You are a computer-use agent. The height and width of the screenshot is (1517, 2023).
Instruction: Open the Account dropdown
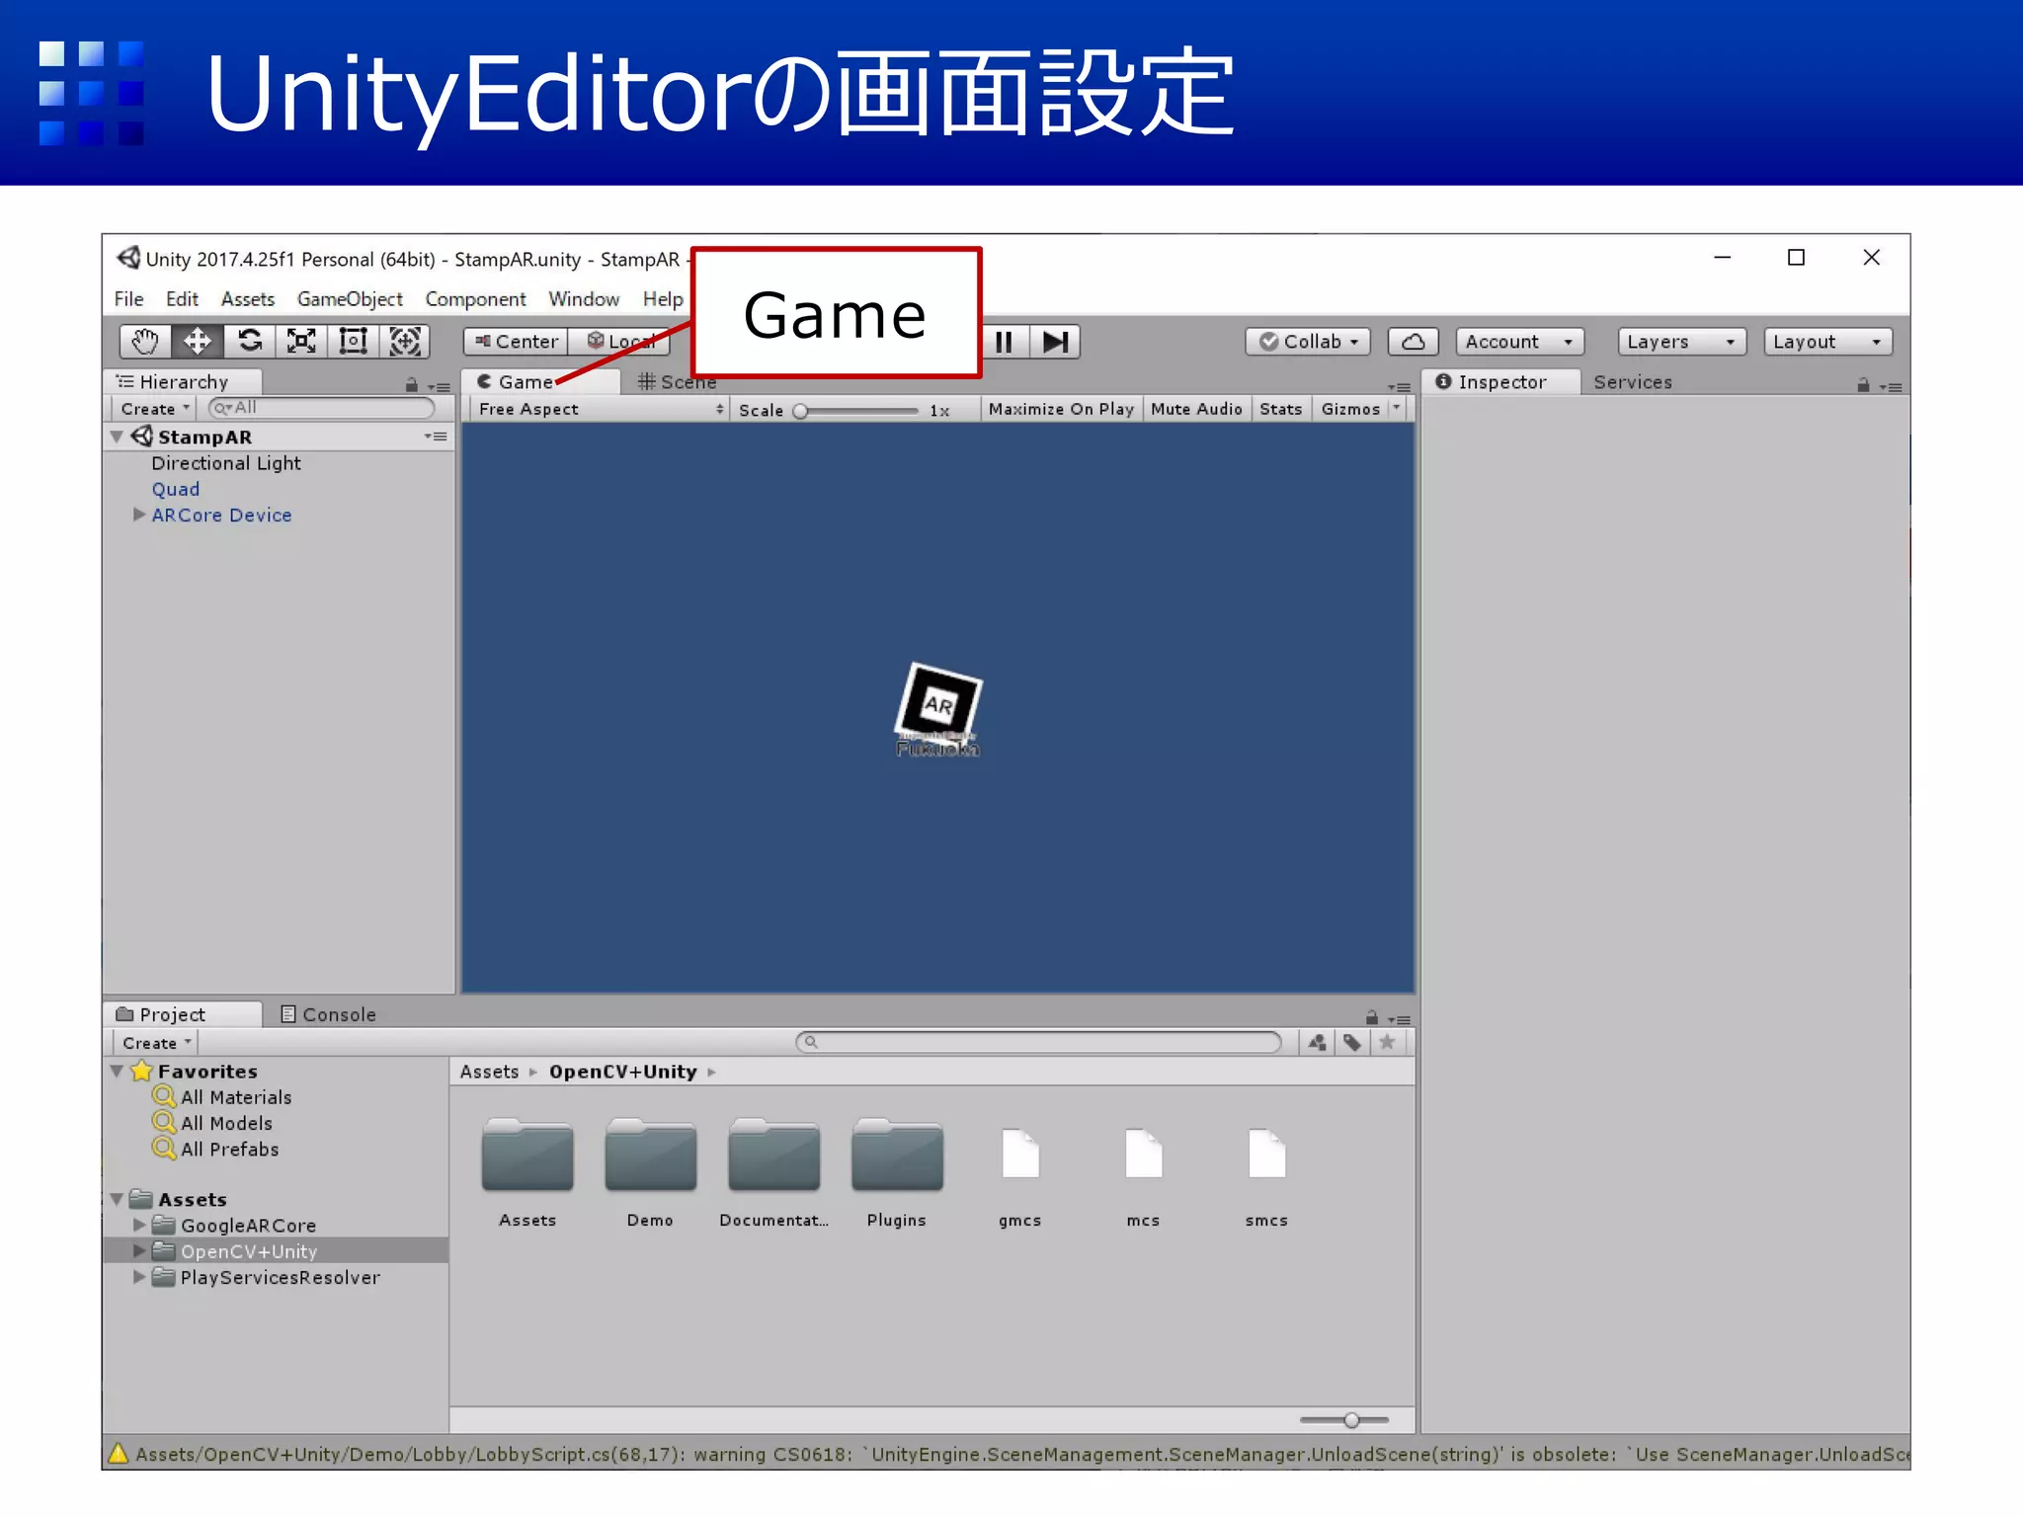coord(1519,342)
